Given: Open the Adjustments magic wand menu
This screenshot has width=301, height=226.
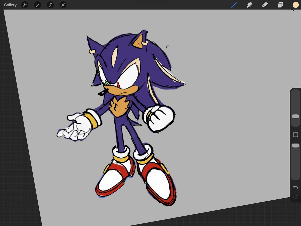Looking at the screenshot, I should 37,5.
